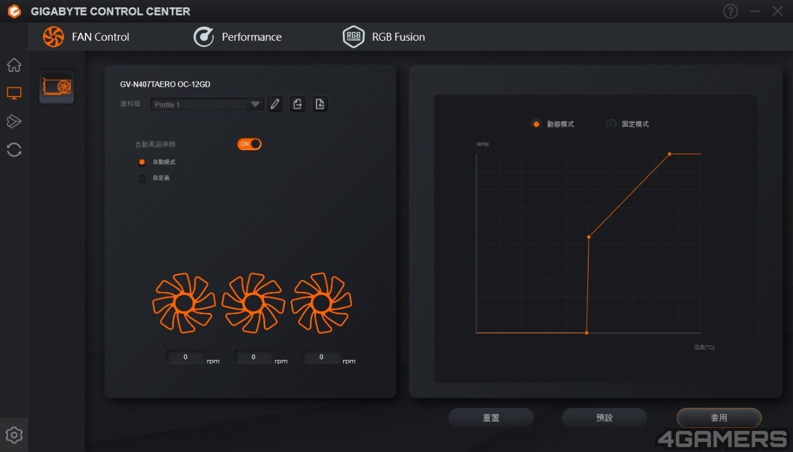Click the pencil edit profile icon
Viewport: 793px width, 452px height.
pos(275,104)
